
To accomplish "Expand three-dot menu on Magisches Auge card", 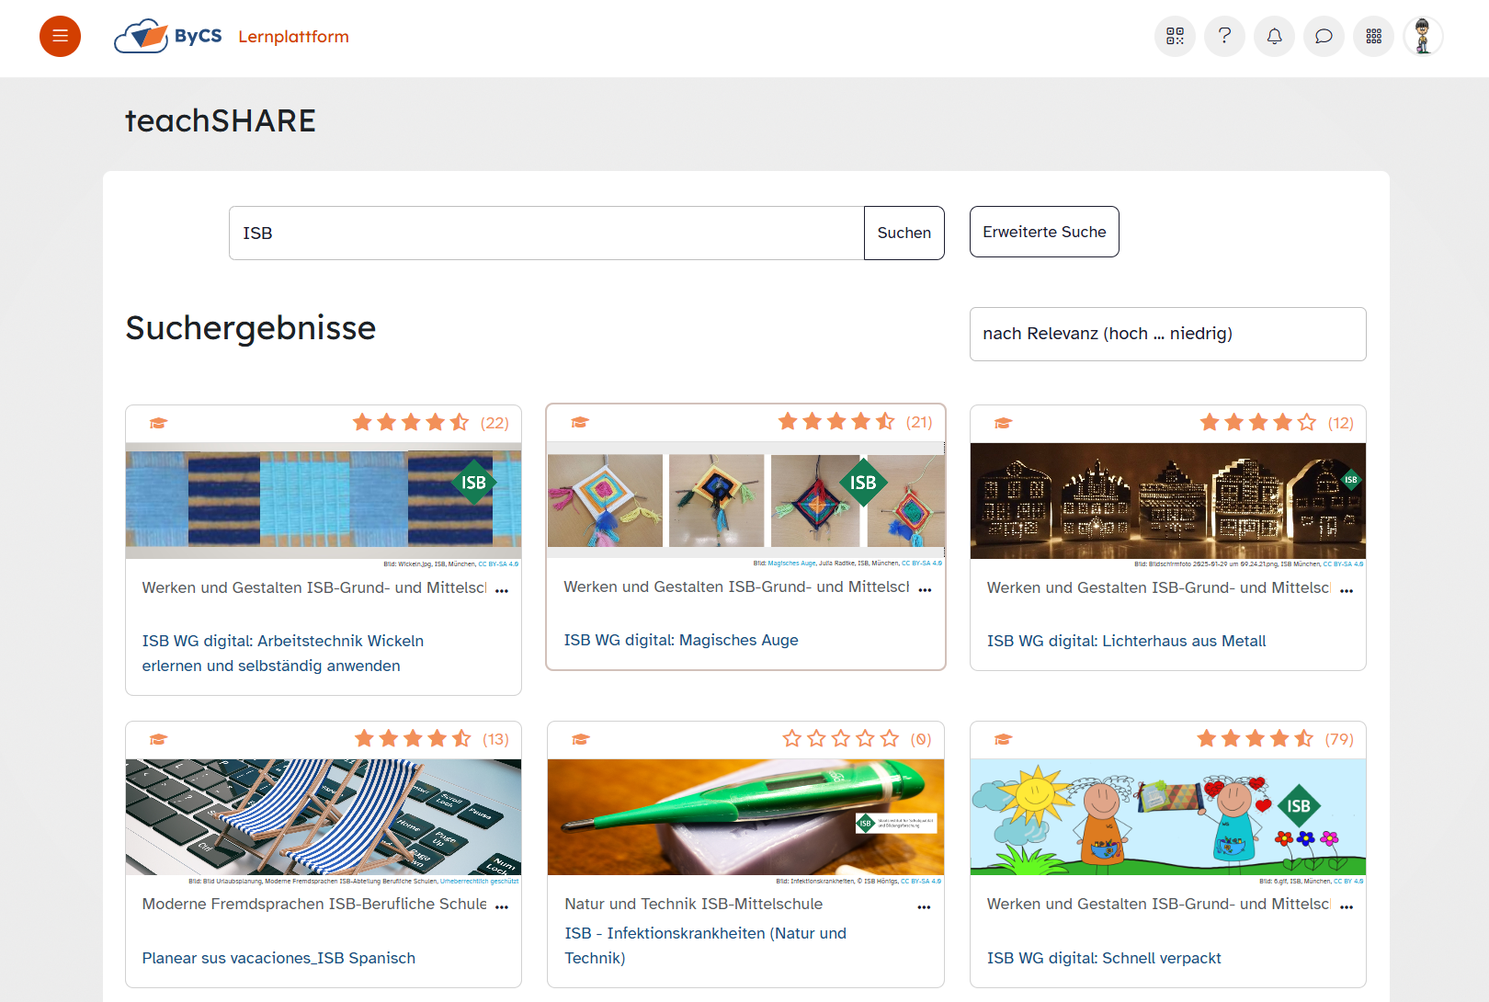I will [x=925, y=589].
